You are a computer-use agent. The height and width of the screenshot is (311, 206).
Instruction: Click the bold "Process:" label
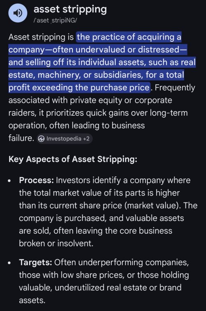(x=36, y=180)
